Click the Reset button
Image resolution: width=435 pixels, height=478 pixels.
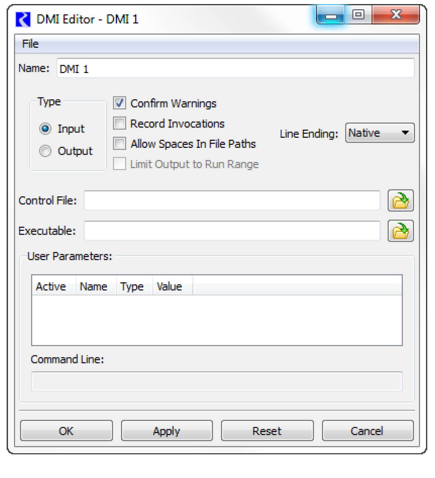tap(267, 431)
